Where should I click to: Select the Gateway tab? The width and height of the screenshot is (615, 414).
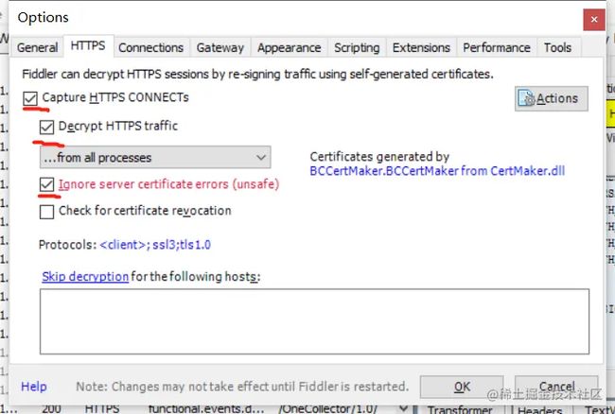pyautogui.click(x=220, y=48)
